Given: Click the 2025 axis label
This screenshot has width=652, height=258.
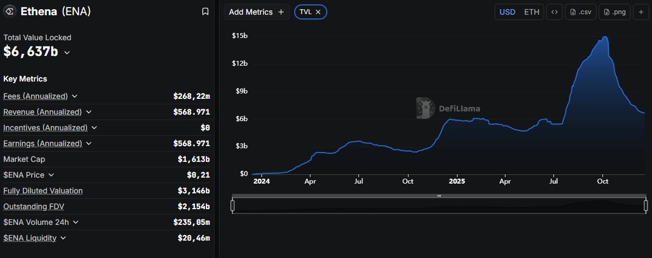Looking at the screenshot, I should tap(456, 181).
